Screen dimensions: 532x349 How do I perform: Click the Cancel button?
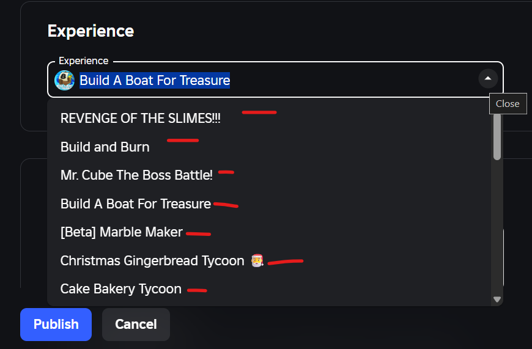click(x=136, y=324)
